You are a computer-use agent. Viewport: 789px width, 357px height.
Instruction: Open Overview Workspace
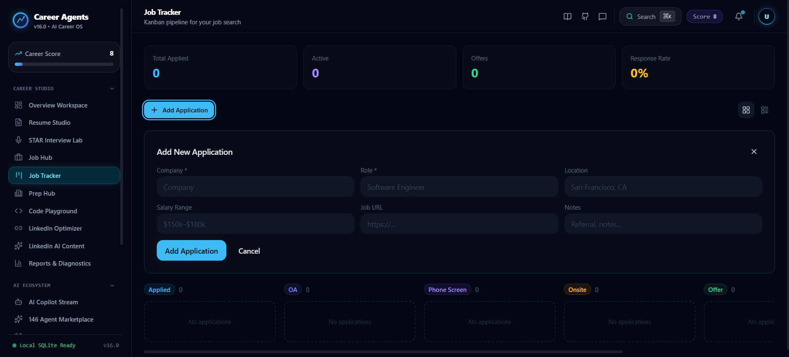(64, 105)
